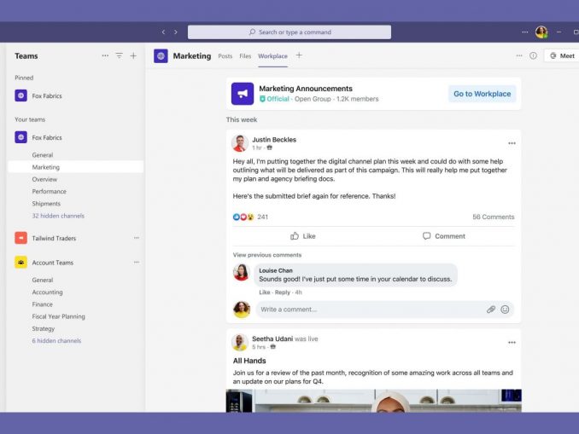Add a new tab with the plus icon
The width and height of the screenshot is (579, 434).
pyautogui.click(x=299, y=55)
